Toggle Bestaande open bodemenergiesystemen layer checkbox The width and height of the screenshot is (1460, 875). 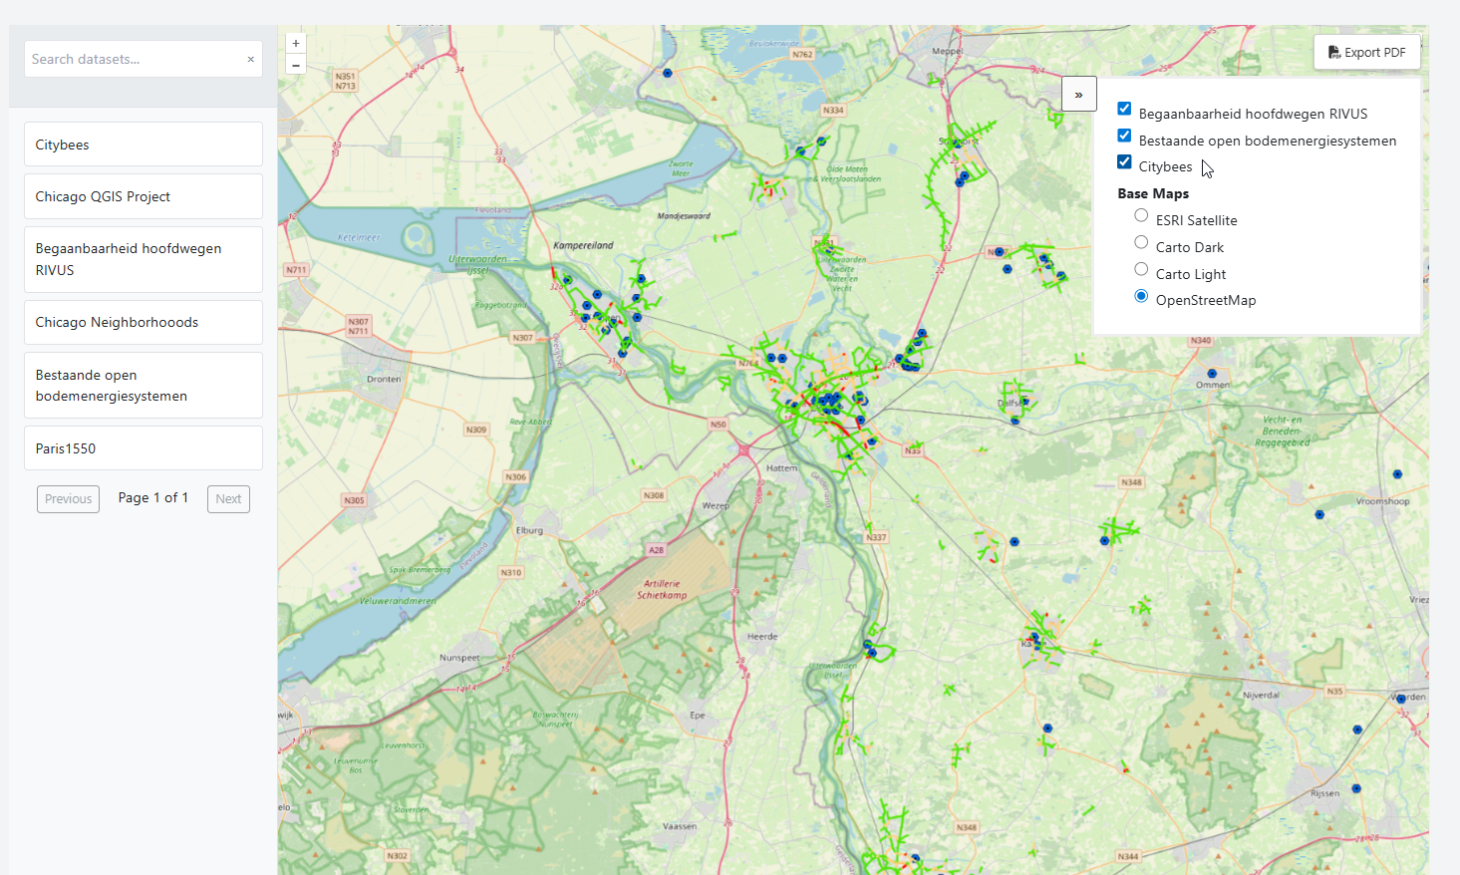coord(1124,137)
